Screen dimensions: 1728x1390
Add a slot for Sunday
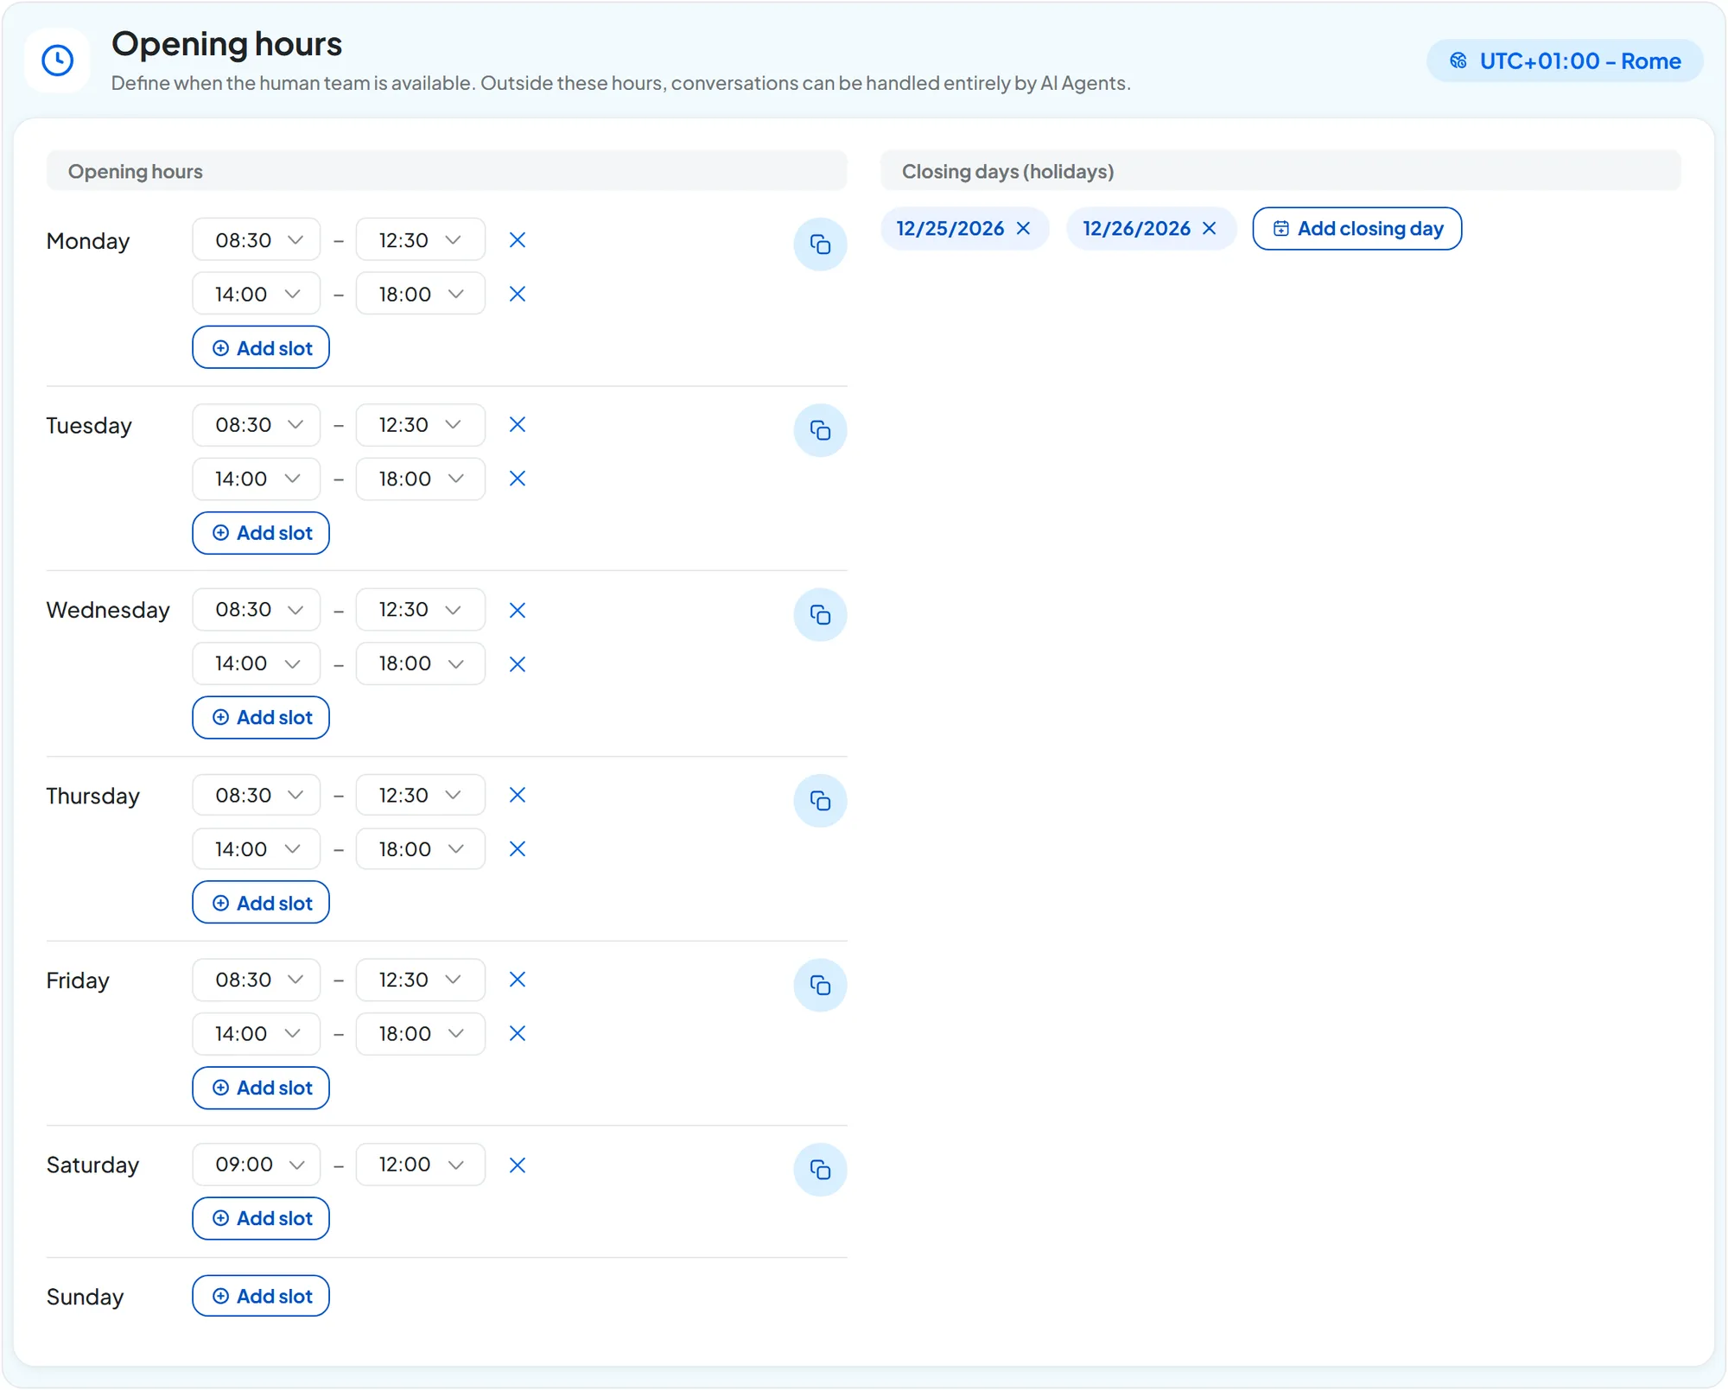(x=261, y=1297)
